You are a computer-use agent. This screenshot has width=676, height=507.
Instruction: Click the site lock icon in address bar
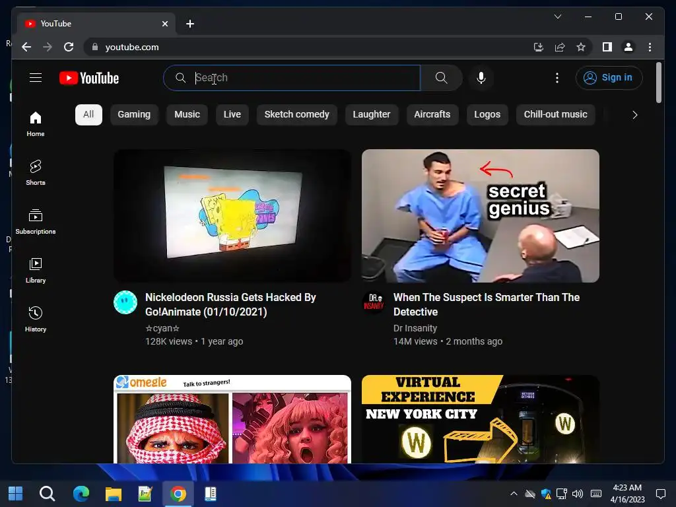pos(95,47)
